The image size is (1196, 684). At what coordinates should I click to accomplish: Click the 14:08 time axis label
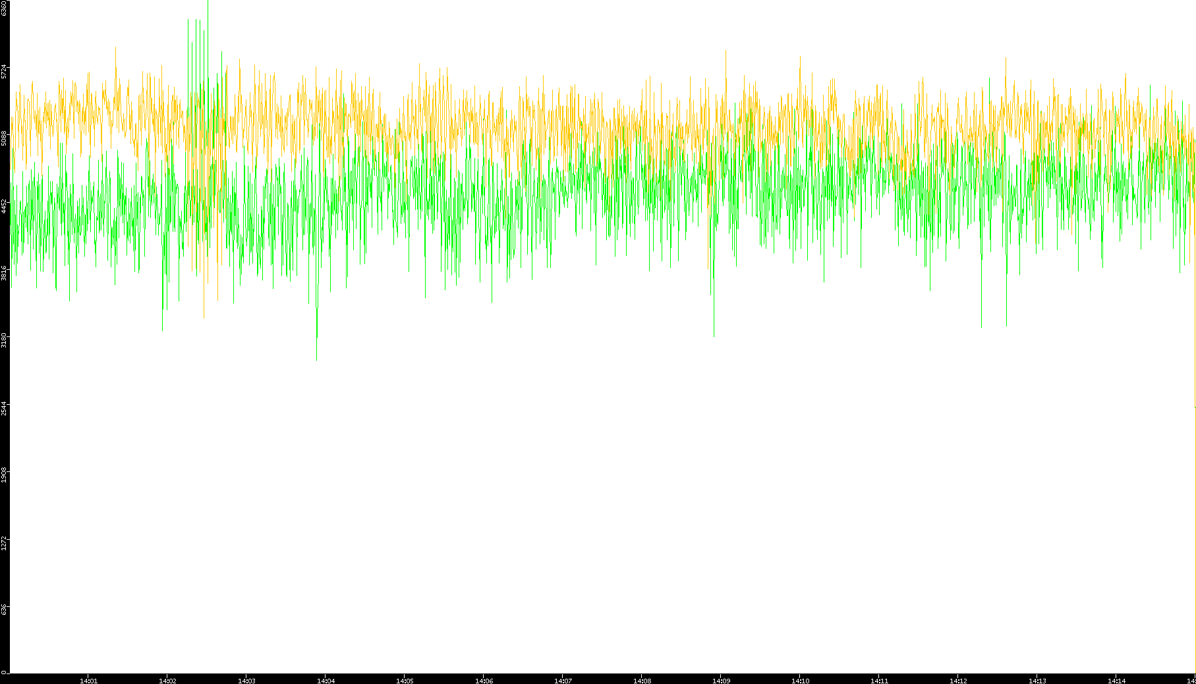(x=642, y=681)
